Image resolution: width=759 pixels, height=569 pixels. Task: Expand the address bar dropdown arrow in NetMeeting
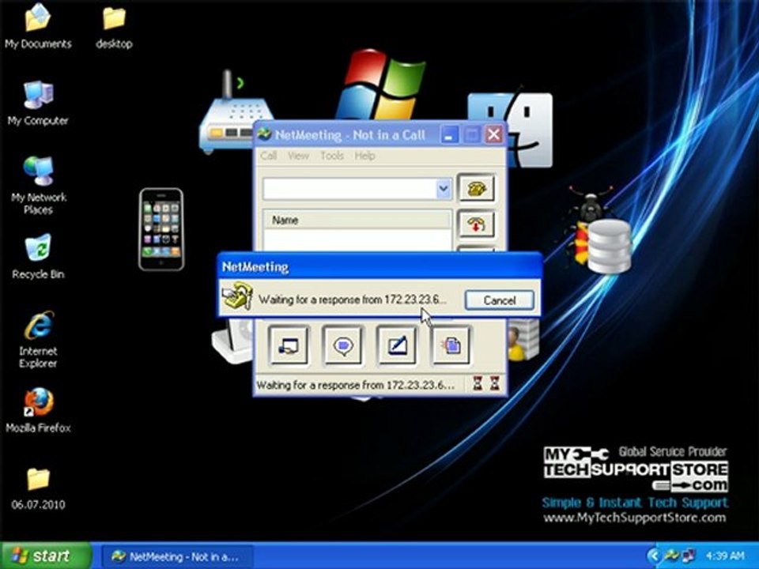click(443, 189)
